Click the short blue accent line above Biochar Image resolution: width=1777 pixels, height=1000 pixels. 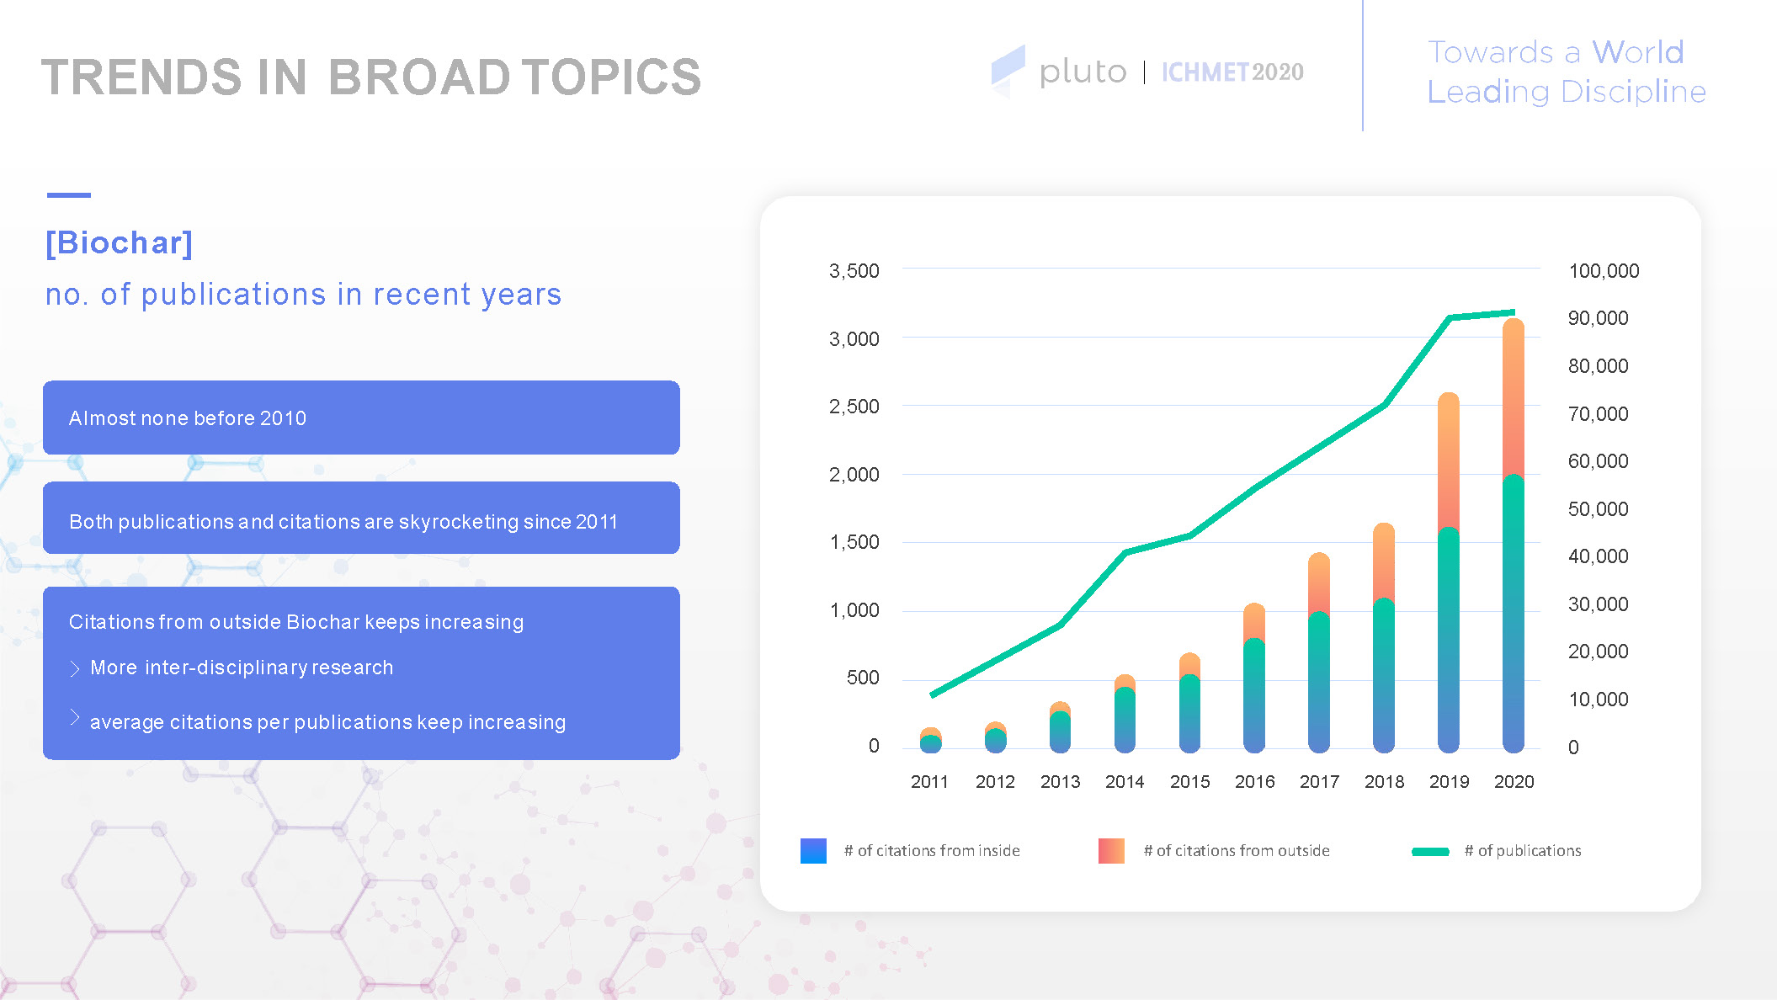[x=69, y=195]
